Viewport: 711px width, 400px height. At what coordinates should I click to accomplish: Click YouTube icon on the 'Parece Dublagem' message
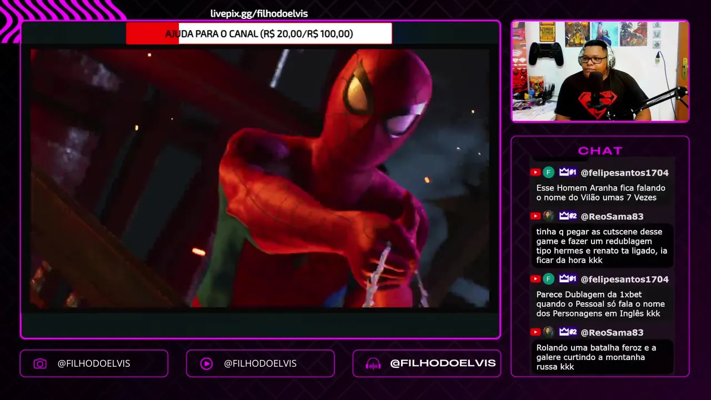point(535,279)
